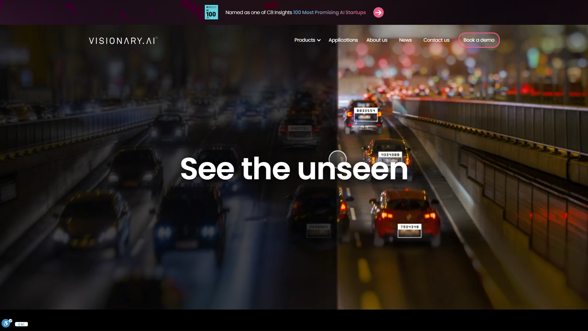Navigate to Contact us

point(436,40)
